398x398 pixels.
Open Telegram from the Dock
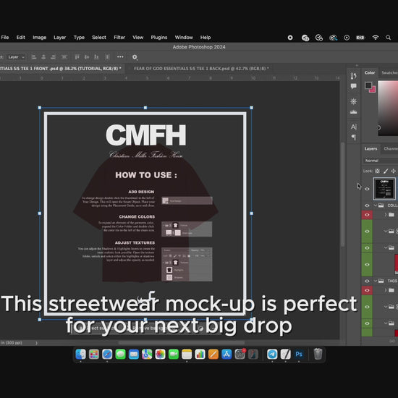click(x=272, y=354)
